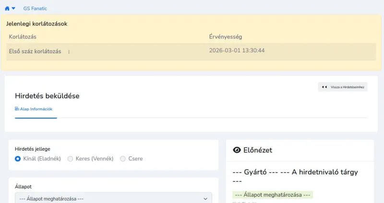Click the eye icon beside Előnézet
This screenshot has width=384, height=203.
237,150
